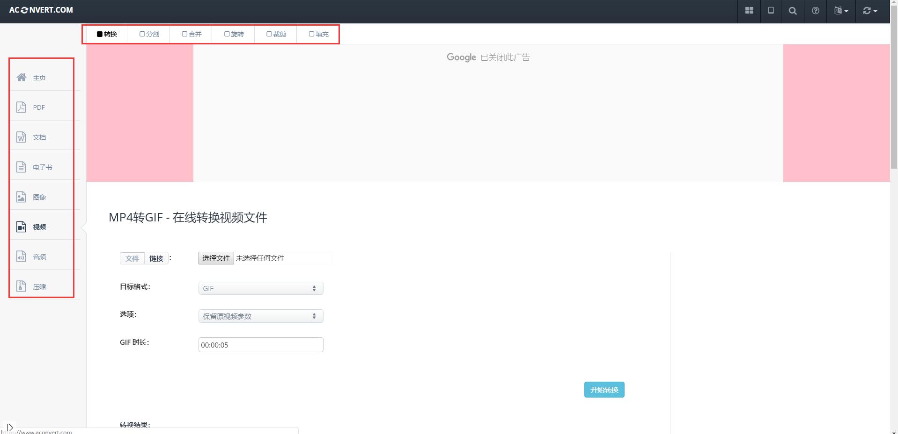
Task: Switch to the 转换 tab
Action: tap(107, 34)
